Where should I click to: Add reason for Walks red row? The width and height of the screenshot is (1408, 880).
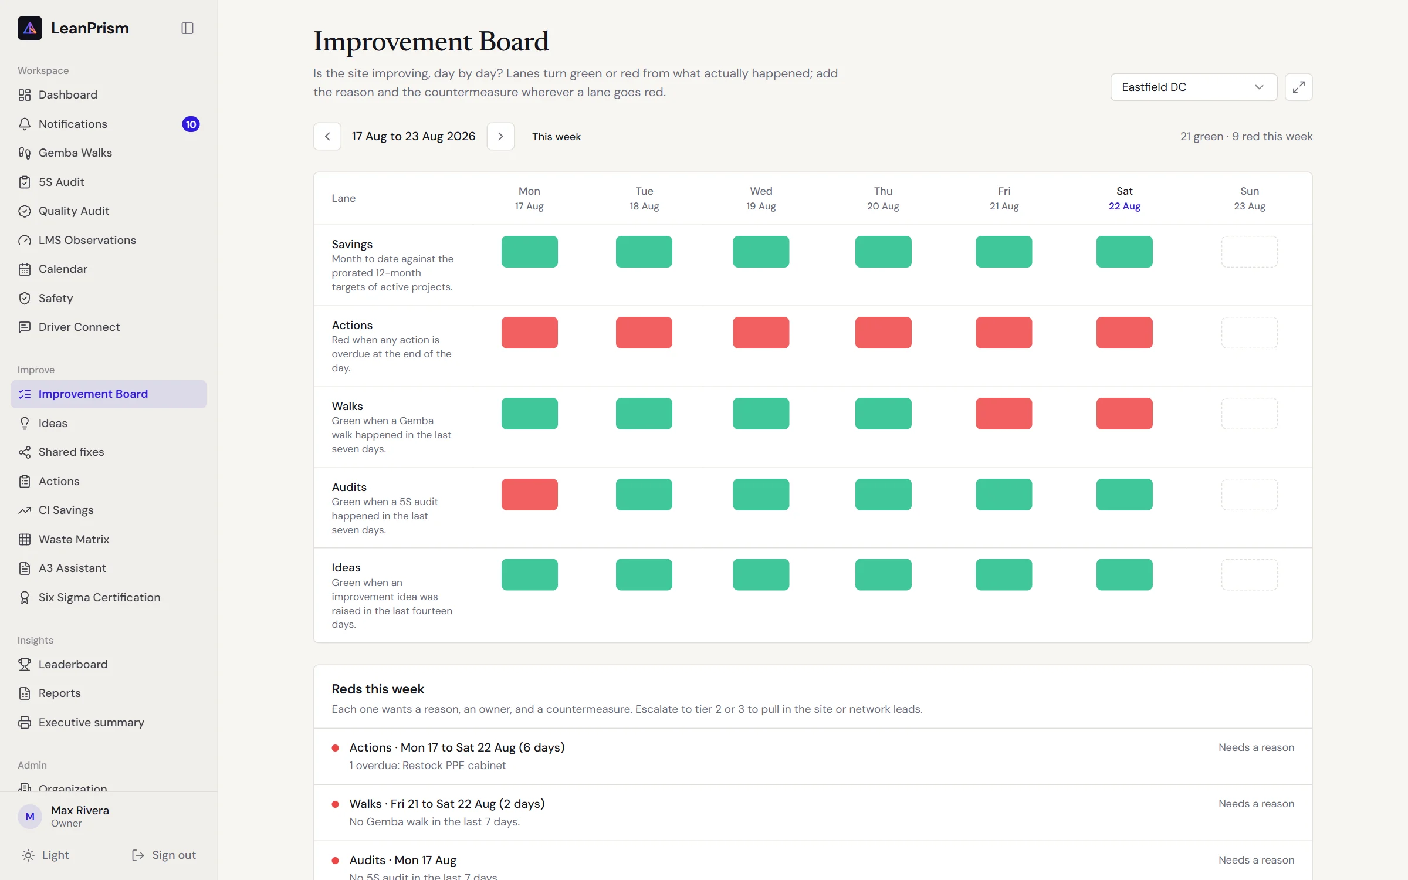[1256, 804]
